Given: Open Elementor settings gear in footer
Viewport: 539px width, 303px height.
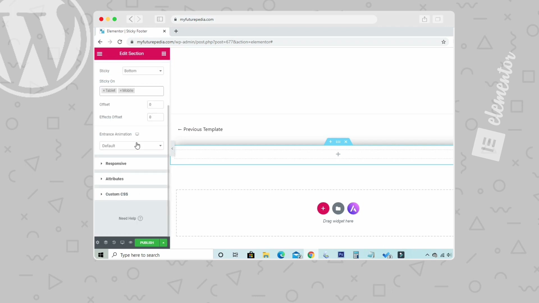Looking at the screenshot, I should coord(98,242).
